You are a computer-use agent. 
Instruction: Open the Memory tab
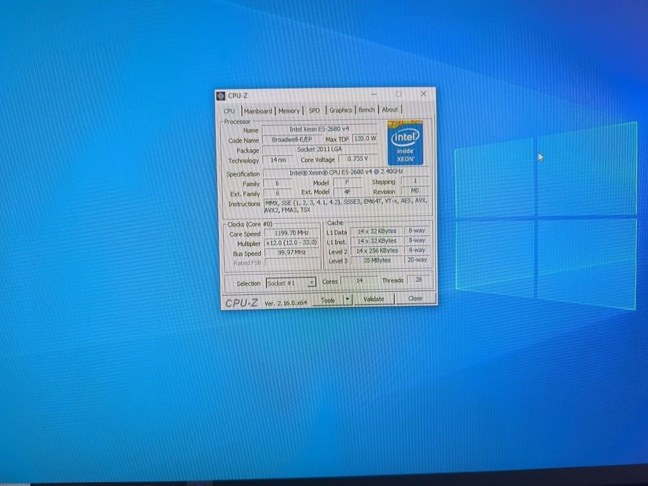click(289, 111)
